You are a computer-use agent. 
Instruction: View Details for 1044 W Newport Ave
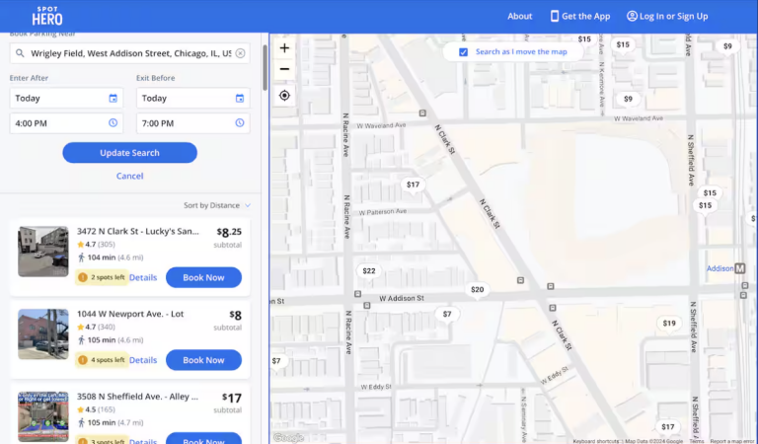(143, 360)
